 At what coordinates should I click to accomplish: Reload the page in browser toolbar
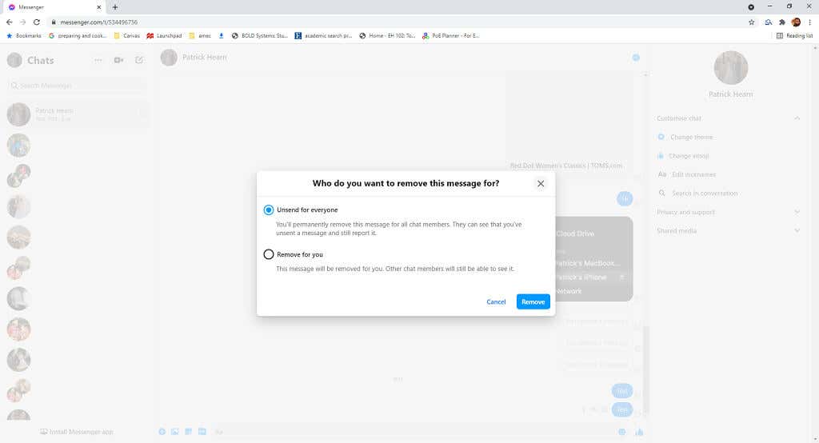[36, 22]
